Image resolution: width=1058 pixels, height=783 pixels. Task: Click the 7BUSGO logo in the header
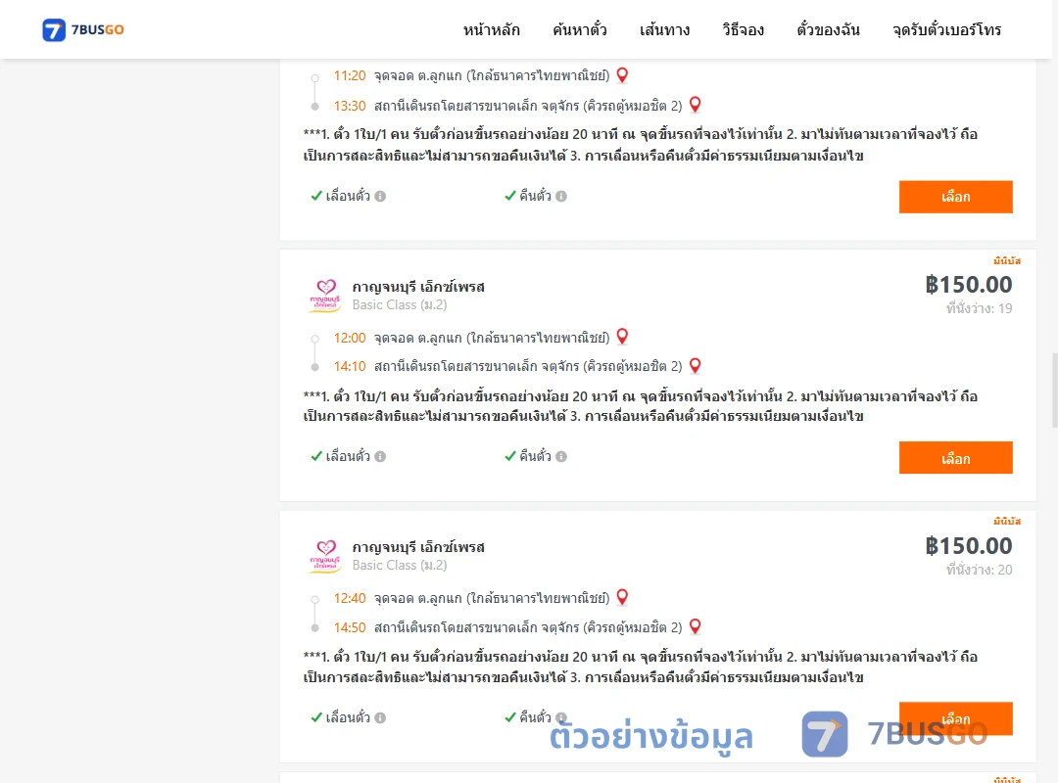tap(83, 29)
